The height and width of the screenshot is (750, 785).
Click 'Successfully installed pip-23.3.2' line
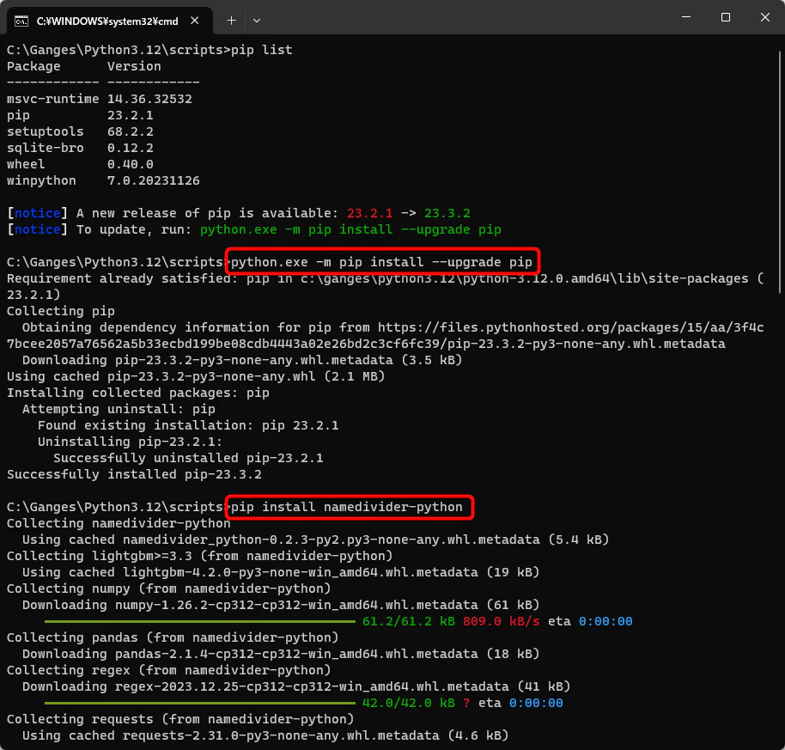click(x=134, y=474)
